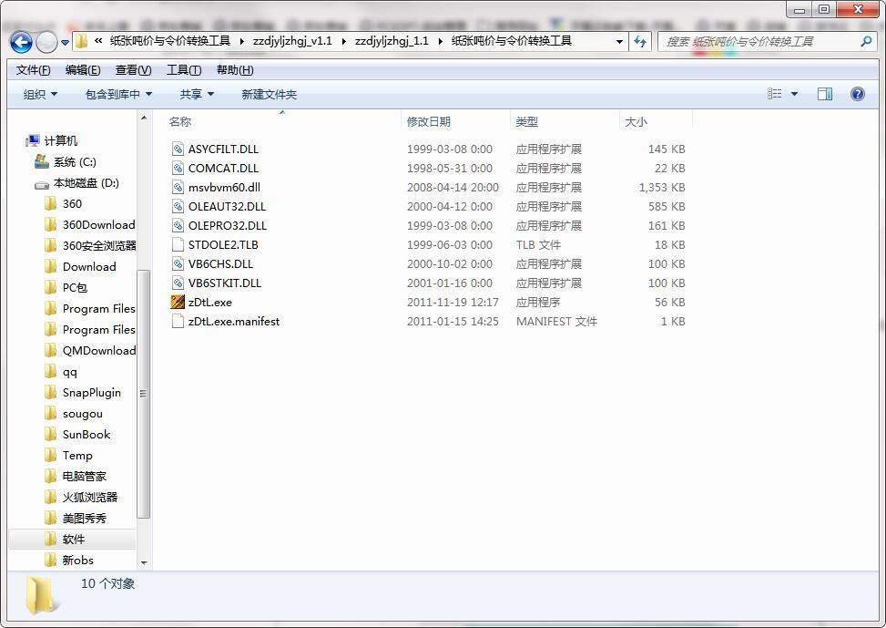Open the sougou folder in sidebar
Screen dimensions: 886x628
coord(83,413)
